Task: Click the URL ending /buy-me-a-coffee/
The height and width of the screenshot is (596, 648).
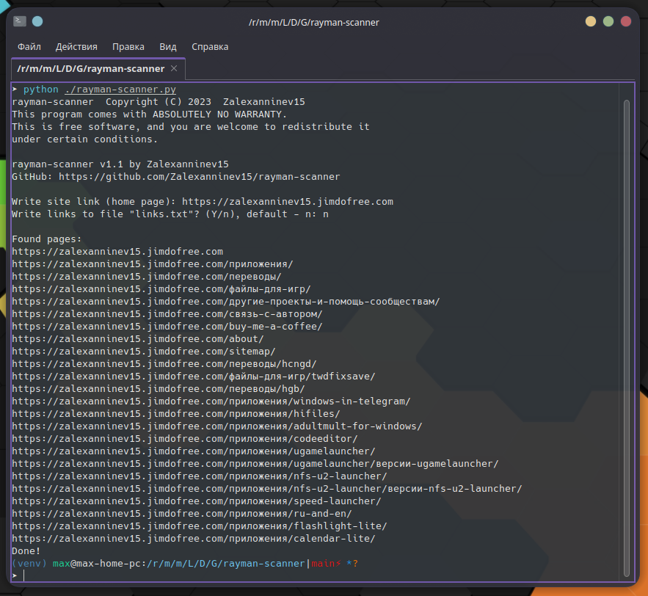Action: (x=167, y=326)
